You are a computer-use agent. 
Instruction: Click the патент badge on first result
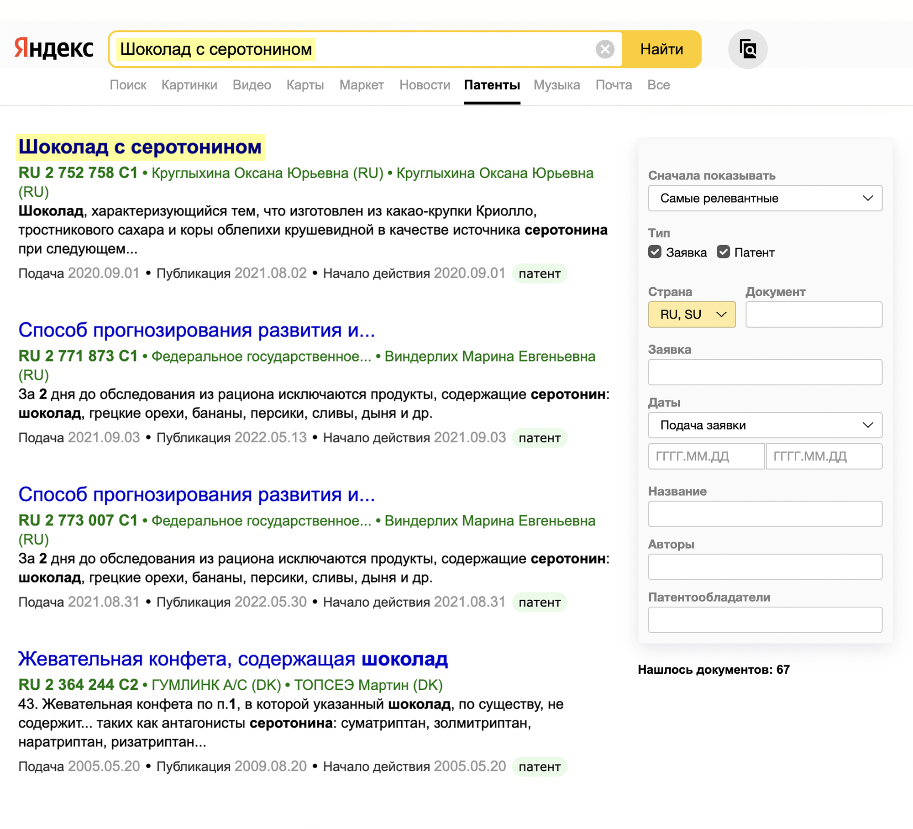pos(539,273)
